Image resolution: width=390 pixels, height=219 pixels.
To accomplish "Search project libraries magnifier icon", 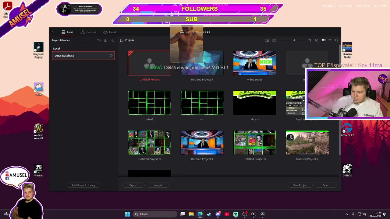I will click(112, 40).
